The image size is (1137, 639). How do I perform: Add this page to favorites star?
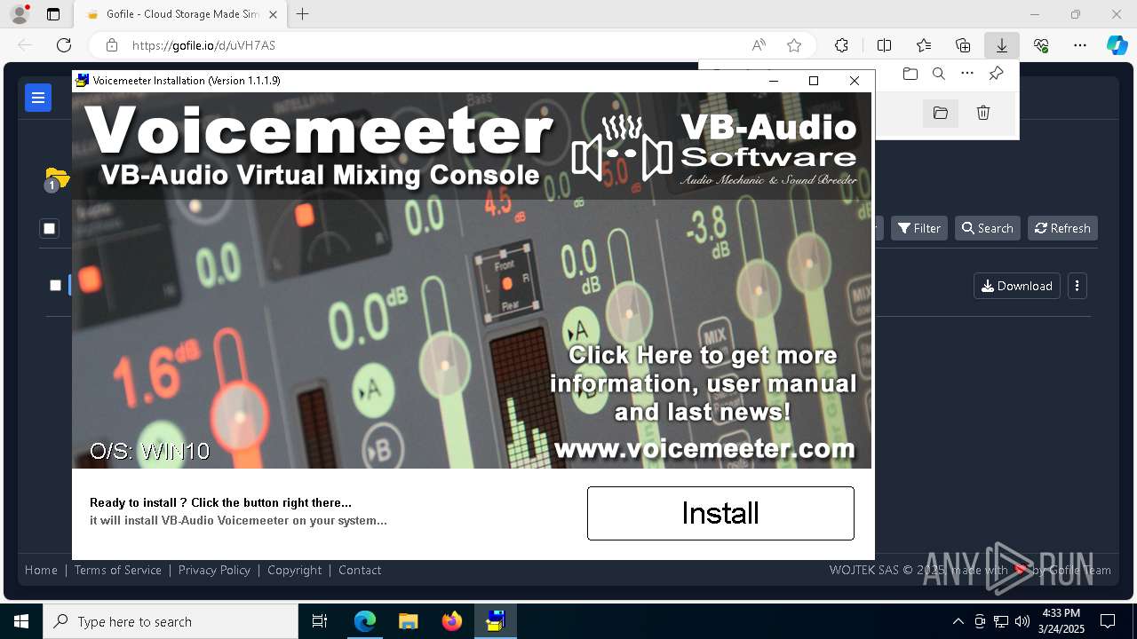tap(794, 45)
